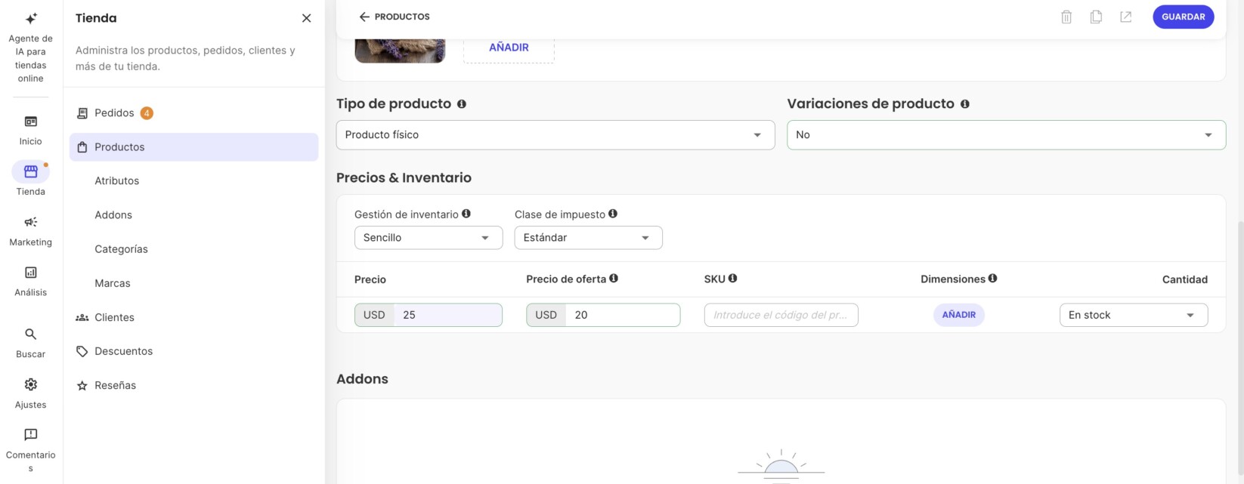Delete product using trash icon
The height and width of the screenshot is (484, 1244).
click(1066, 17)
